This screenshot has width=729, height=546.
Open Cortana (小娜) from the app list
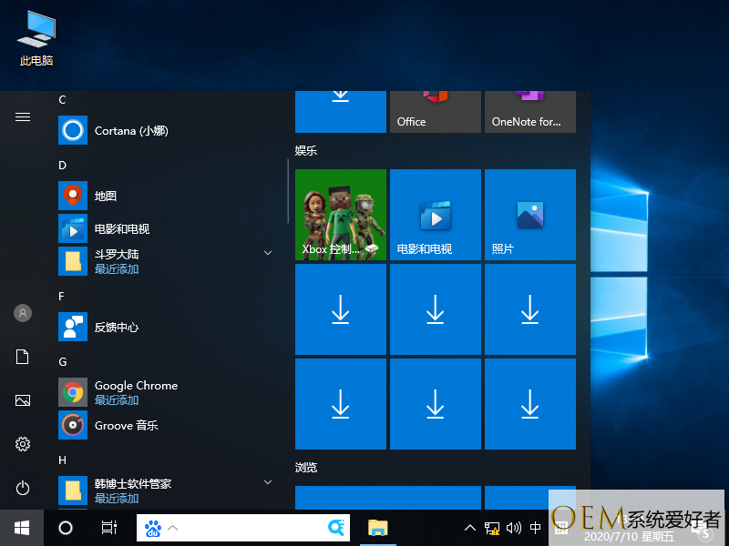coord(131,131)
